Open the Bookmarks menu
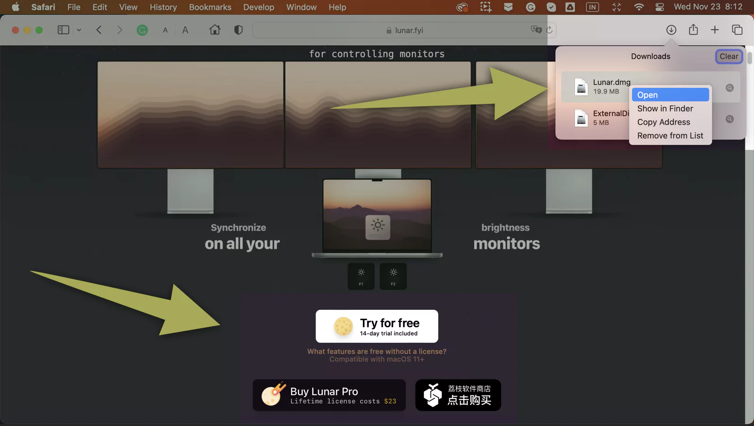Viewport: 754px width, 426px height. pos(210,7)
